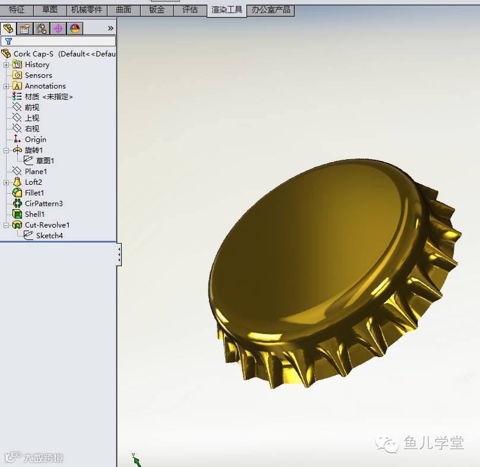Click the Fillet1 feature icon
The width and height of the screenshot is (480, 467).
point(17,193)
